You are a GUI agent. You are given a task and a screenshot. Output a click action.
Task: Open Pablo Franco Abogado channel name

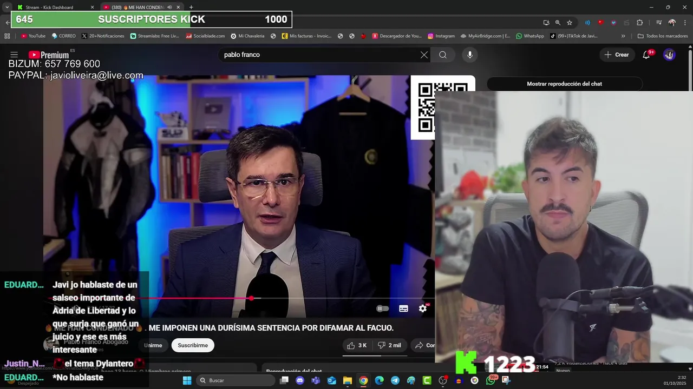point(96,342)
